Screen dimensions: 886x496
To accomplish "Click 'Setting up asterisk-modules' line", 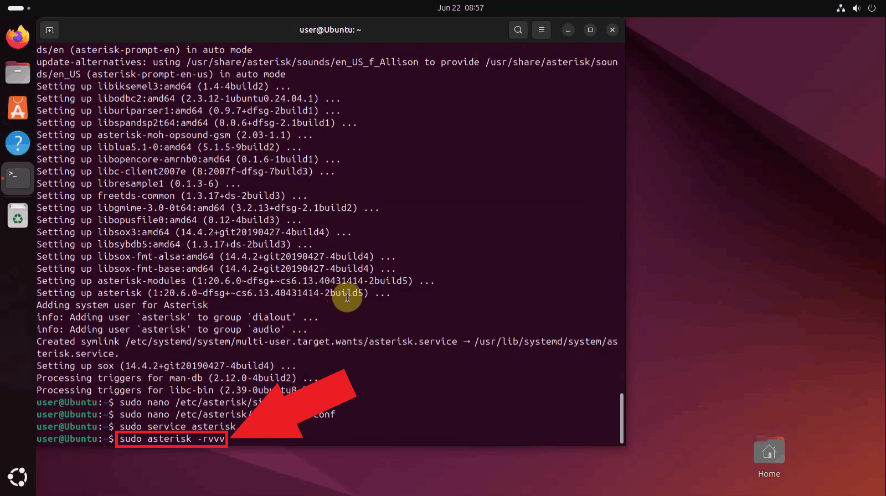I will click(235, 281).
